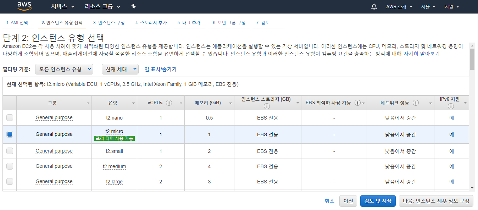
Task: Click the scrollbar up arrow
Action: point(472,45)
